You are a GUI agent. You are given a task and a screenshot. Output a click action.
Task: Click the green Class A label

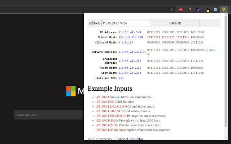211,50
